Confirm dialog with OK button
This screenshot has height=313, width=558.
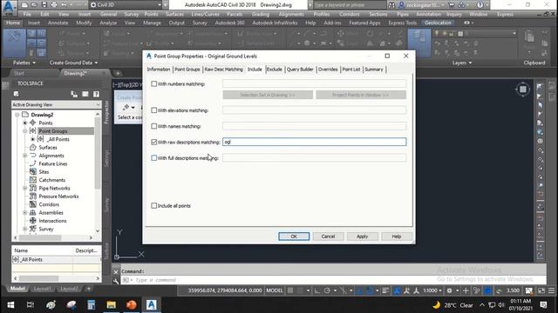(294, 236)
